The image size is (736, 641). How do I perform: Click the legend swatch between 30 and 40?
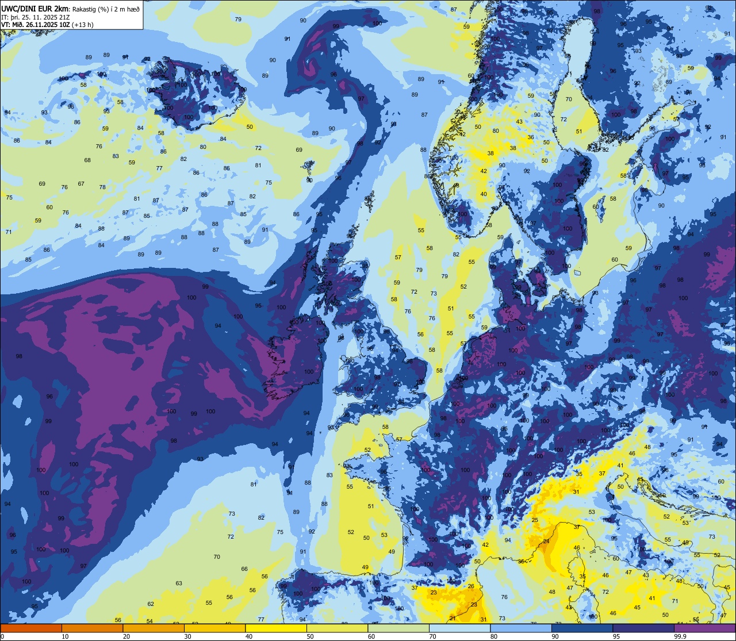(x=214, y=628)
